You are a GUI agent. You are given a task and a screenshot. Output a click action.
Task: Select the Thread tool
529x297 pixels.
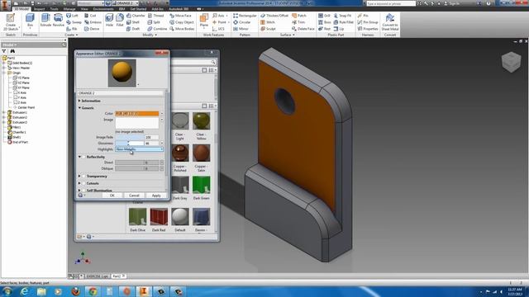[156, 16]
